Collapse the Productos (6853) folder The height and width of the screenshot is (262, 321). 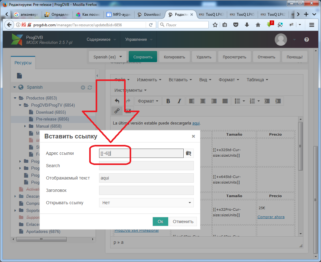point(15,98)
